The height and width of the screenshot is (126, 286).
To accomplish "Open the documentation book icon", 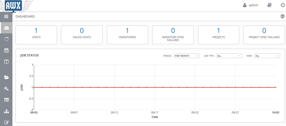I will (269, 5).
